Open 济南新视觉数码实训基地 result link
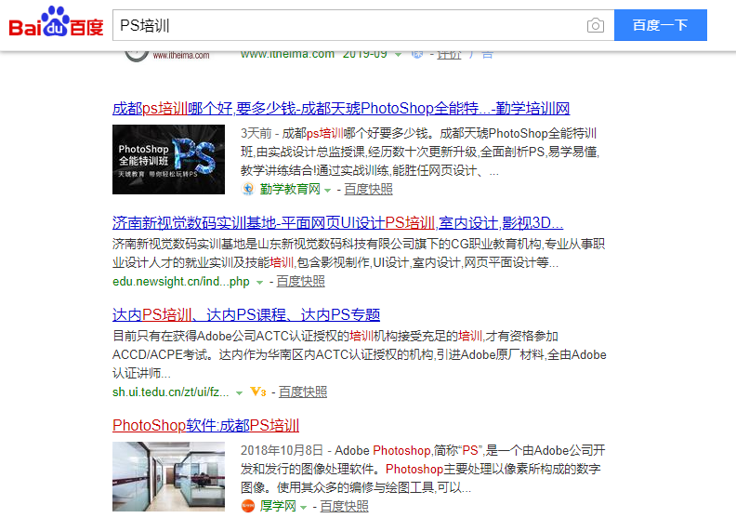This screenshot has width=736, height=518. [x=337, y=222]
